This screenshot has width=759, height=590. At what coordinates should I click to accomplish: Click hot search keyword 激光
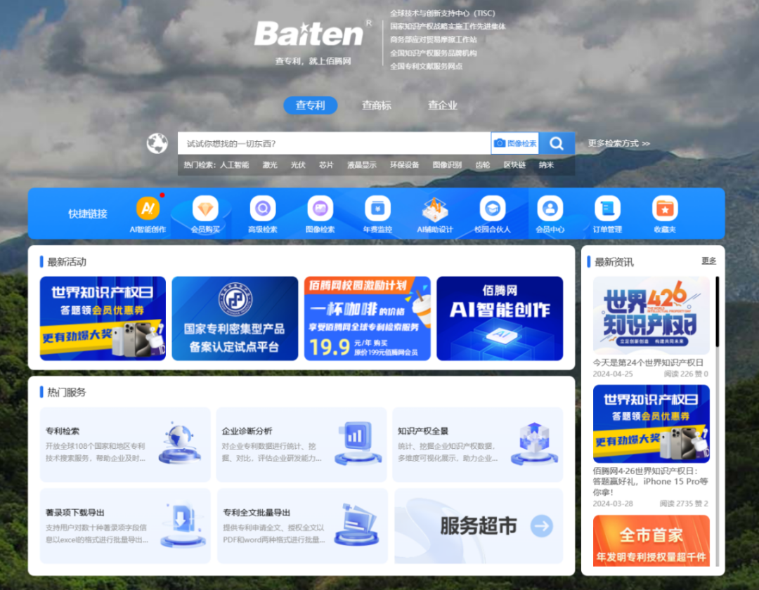[x=270, y=165]
